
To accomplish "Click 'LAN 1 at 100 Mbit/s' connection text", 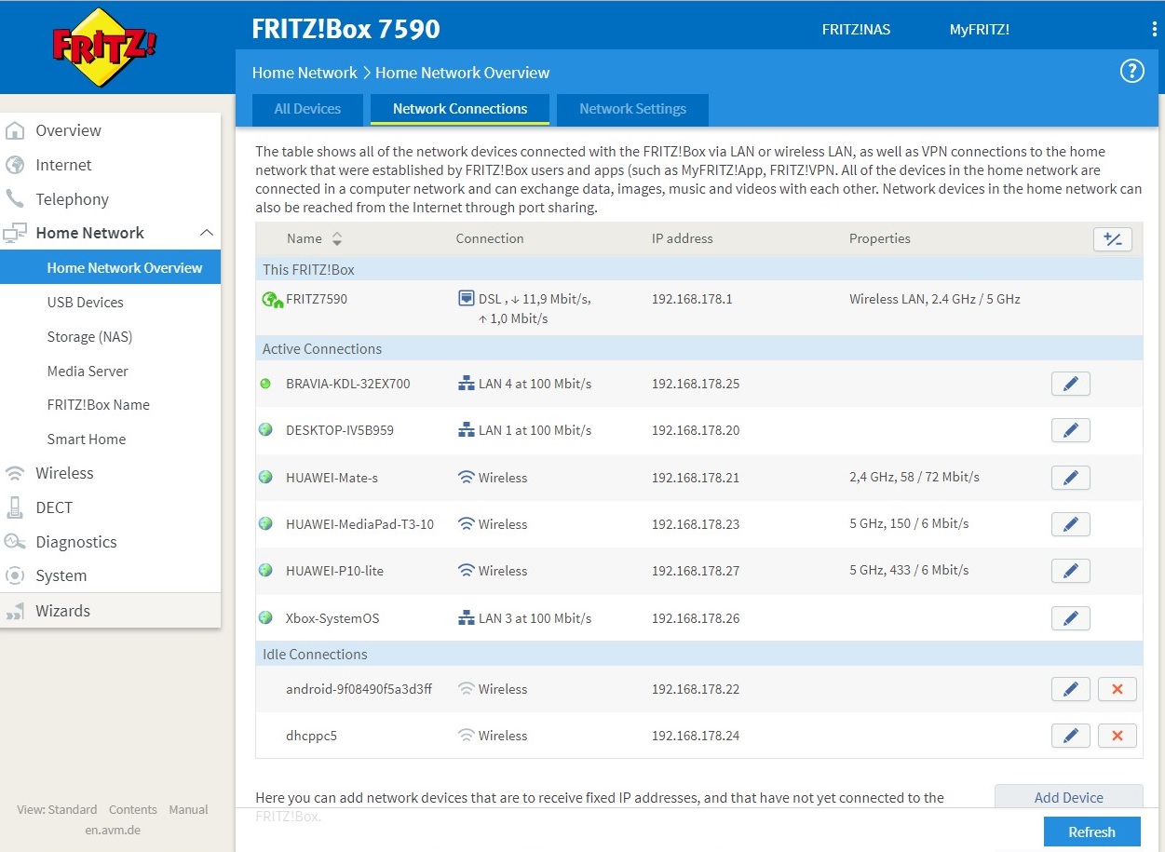I will tap(535, 430).
